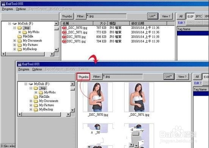
Task: Collapse _tmp folder node in back window
Action: [14, 28]
